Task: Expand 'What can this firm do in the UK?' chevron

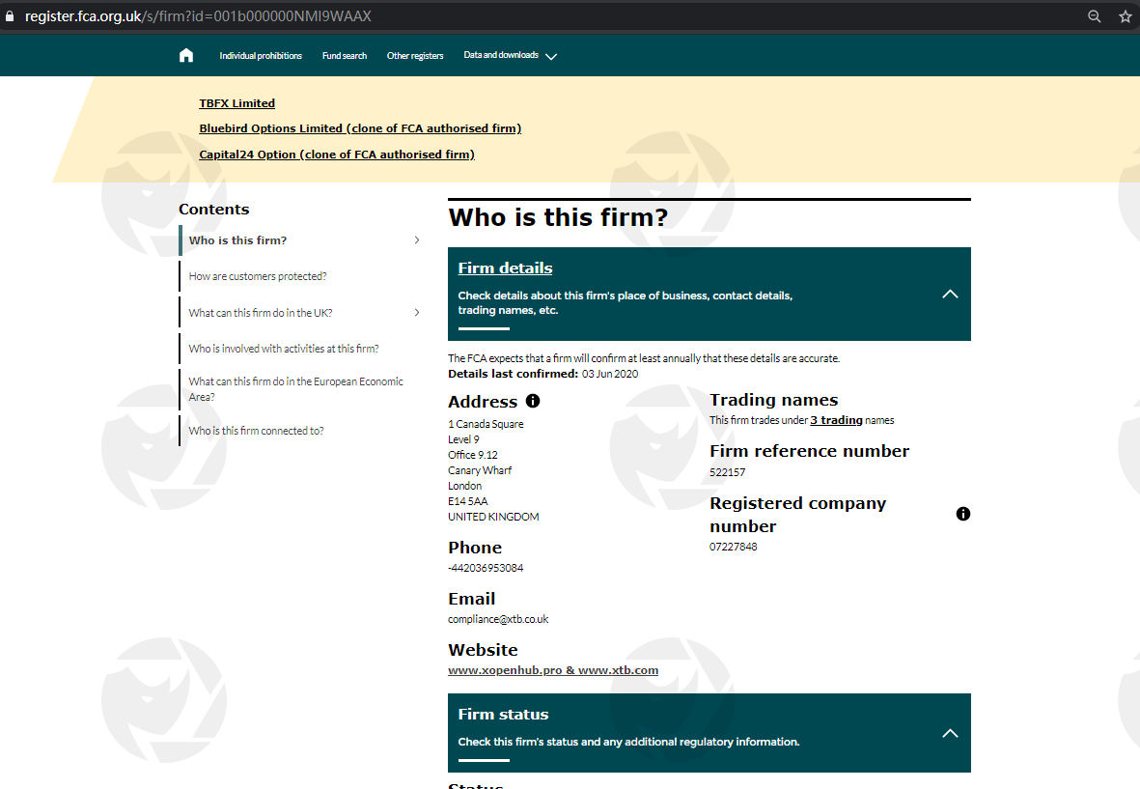Action: point(417,313)
